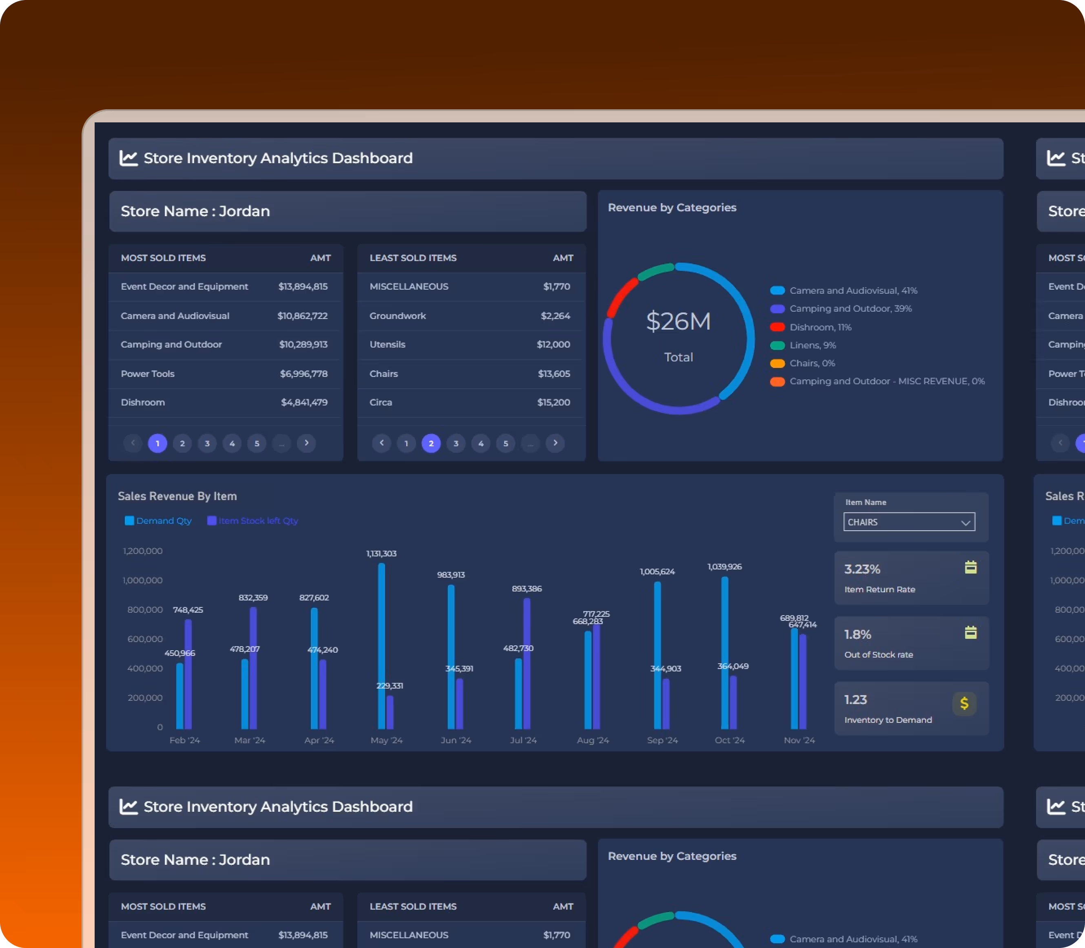Click the purple Camping and Outdoor, 39% legend swatch

(x=777, y=308)
